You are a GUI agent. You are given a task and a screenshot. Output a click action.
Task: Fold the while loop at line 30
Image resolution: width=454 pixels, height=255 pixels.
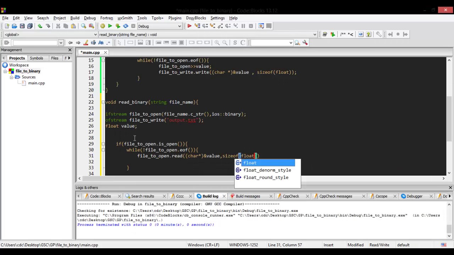(103, 150)
